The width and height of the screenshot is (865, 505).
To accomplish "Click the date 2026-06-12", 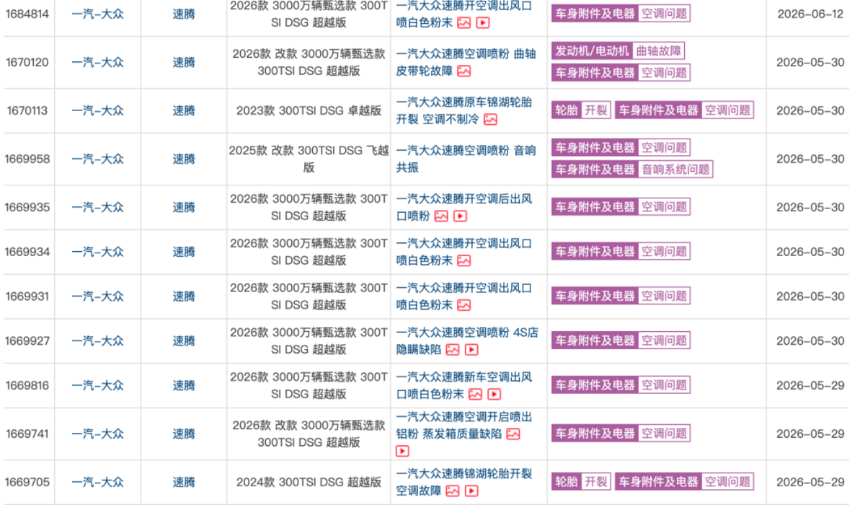I will [810, 14].
